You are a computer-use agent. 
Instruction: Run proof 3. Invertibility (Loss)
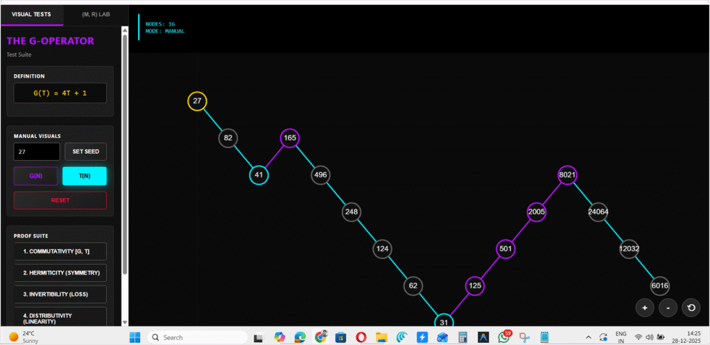click(x=60, y=294)
